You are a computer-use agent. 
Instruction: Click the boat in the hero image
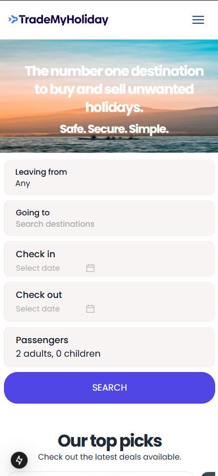[108, 138]
